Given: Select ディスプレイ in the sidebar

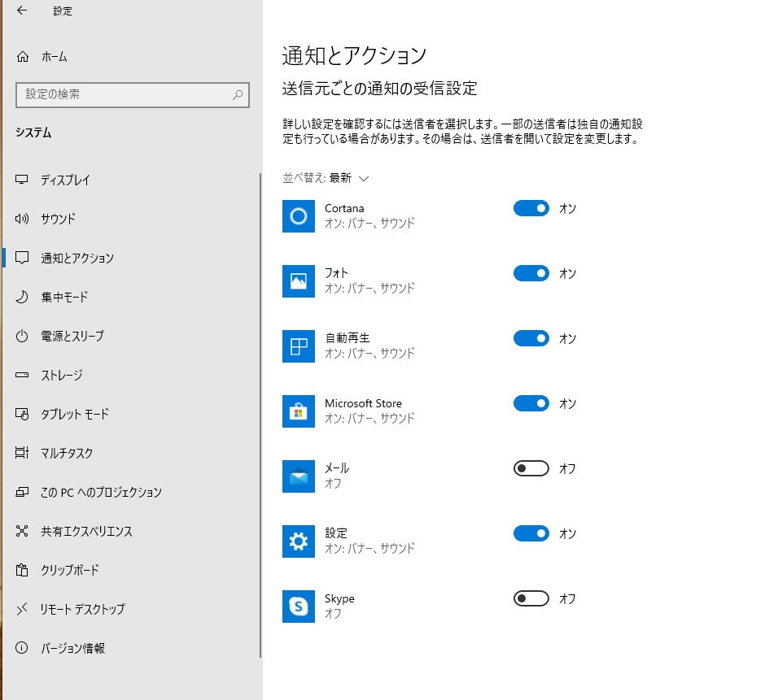Looking at the screenshot, I should pyautogui.click(x=65, y=180).
